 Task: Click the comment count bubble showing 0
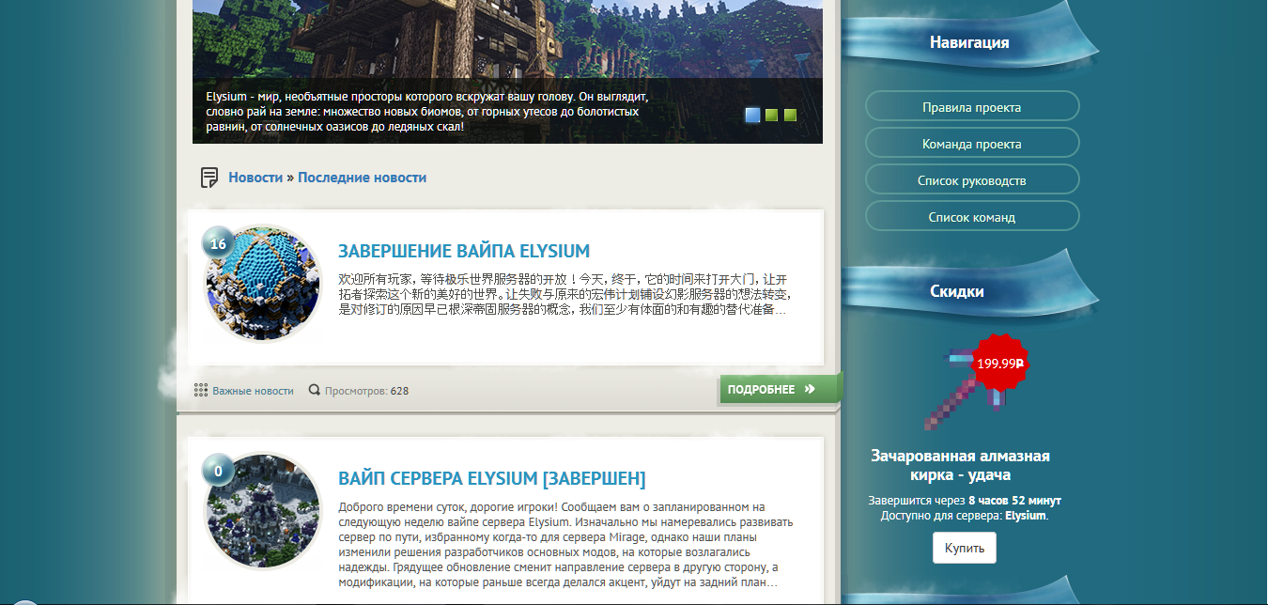218,471
